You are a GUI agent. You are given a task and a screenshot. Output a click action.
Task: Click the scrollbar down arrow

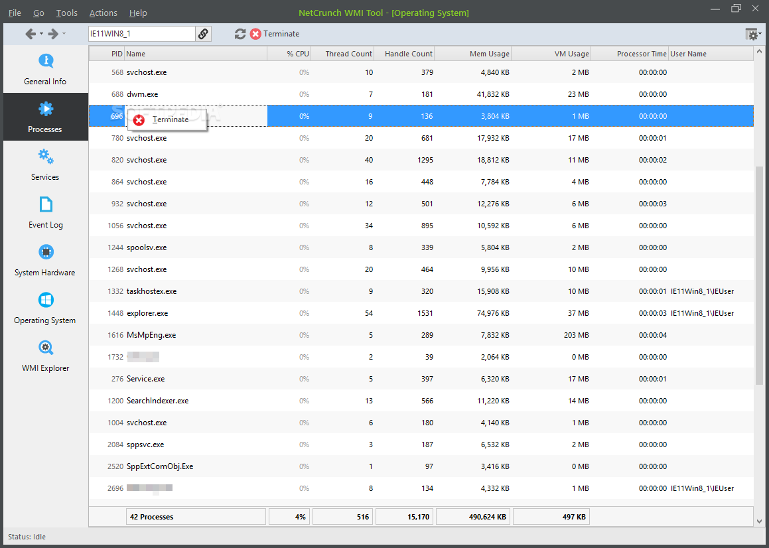[760, 521]
